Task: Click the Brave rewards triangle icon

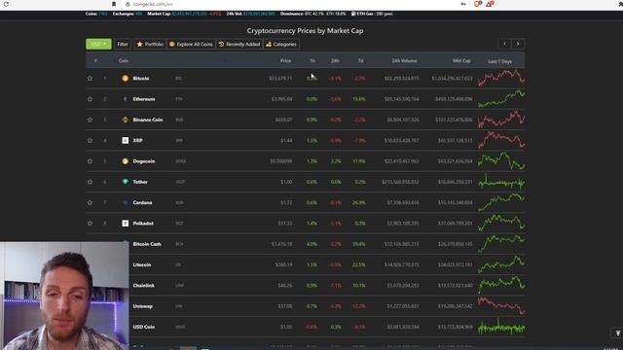Action: (x=490, y=4)
